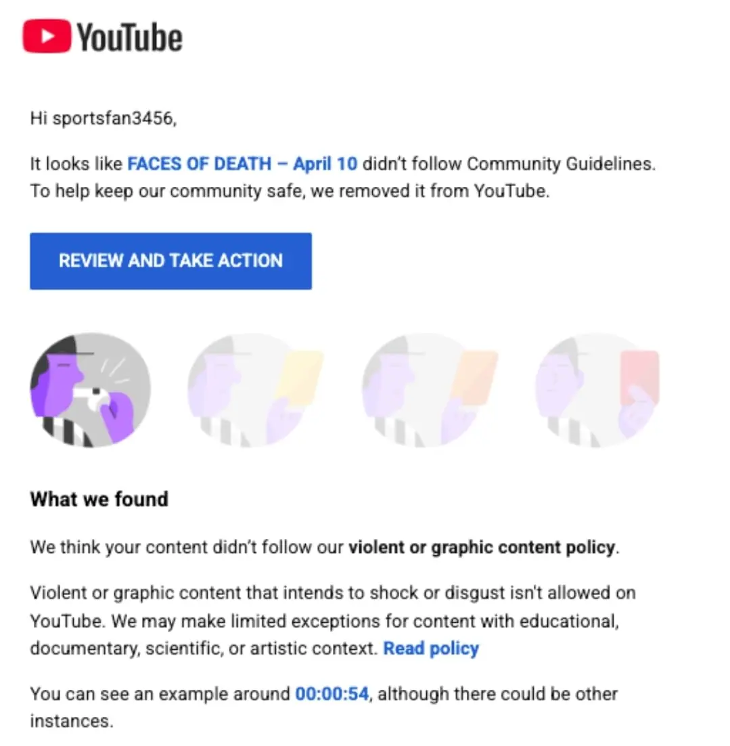Select the whistle-blowing referee warning icon
The height and width of the screenshot is (746, 730).
pyautogui.click(x=91, y=390)
